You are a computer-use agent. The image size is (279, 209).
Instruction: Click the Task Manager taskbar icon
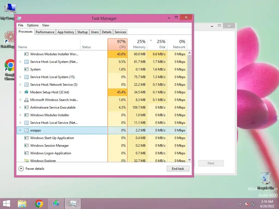[x=72, y=204]
